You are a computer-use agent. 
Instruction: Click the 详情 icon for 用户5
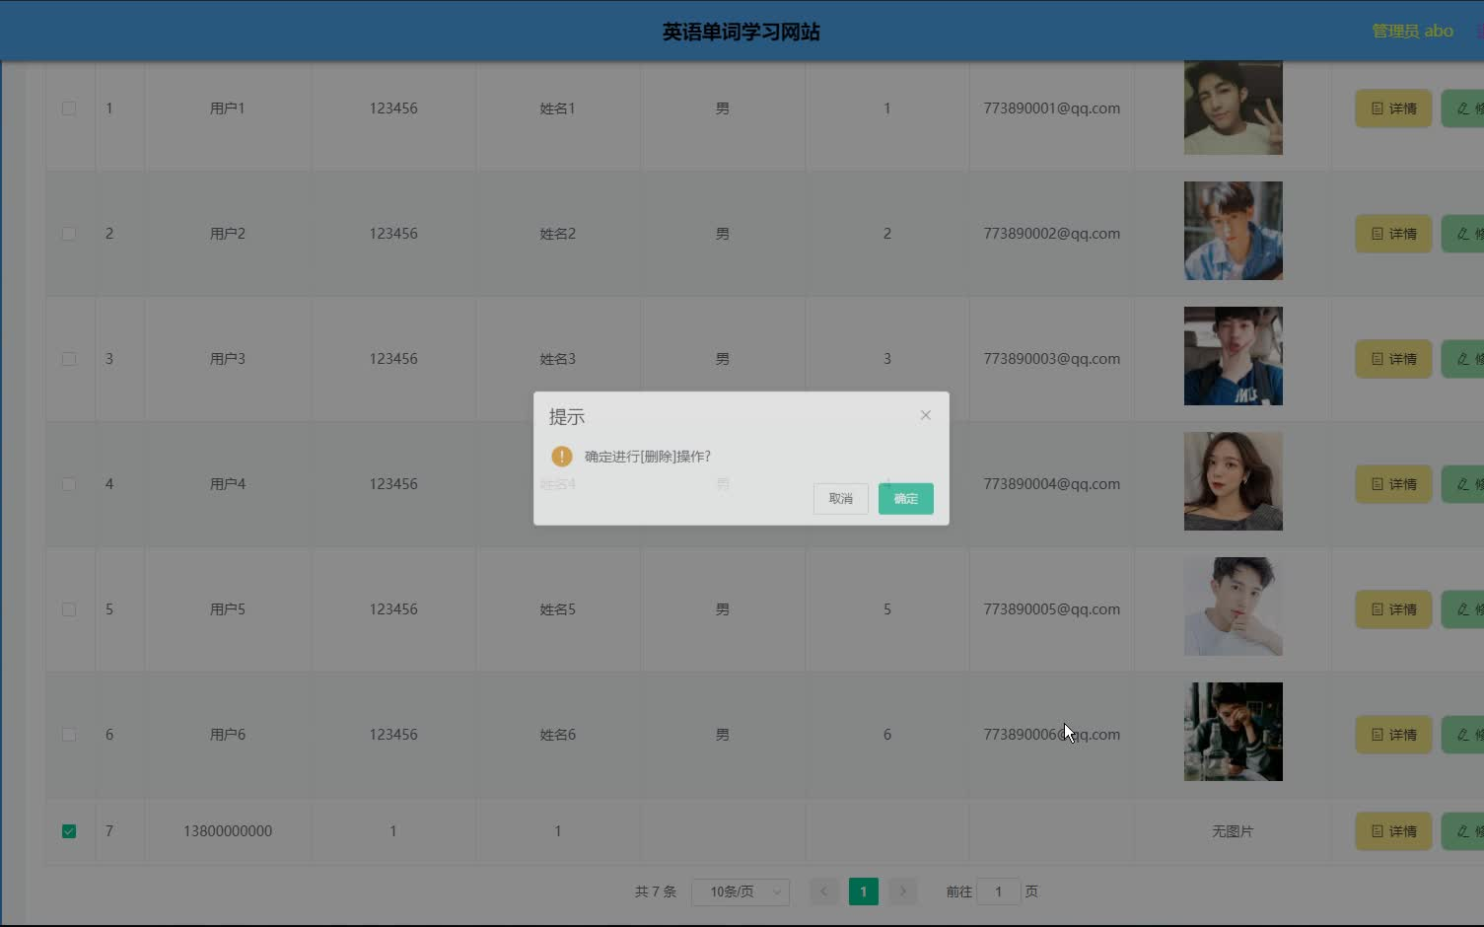click(x=1392, y=608)
